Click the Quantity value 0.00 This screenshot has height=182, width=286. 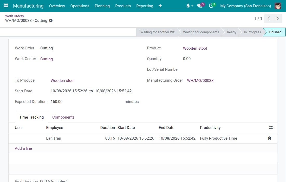point(187,59)
